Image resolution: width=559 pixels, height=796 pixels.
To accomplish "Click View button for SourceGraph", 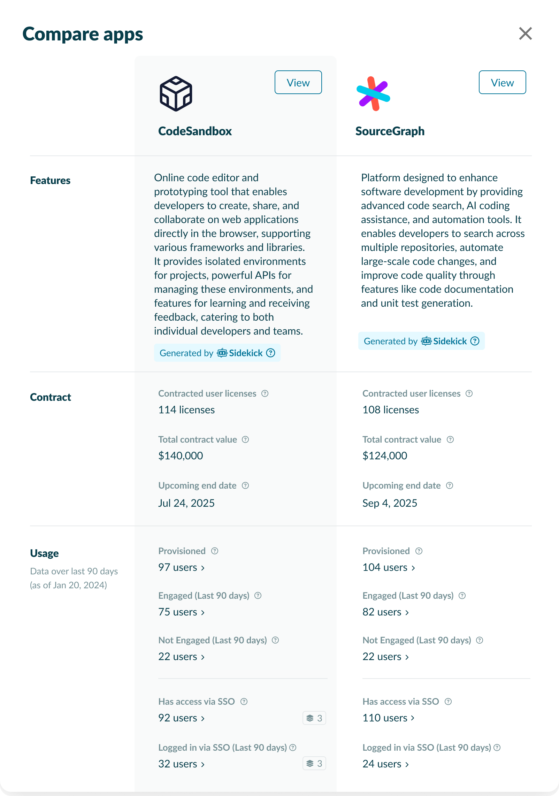I will click(502, 83).
